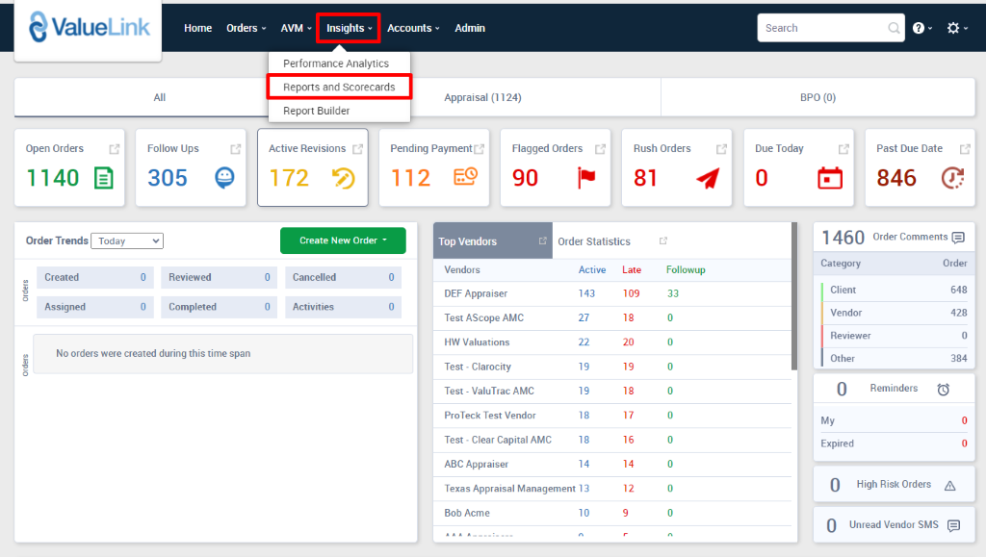Click the ValueLink logo
The height and width of the screenshot is (557, 986).
(x=90, y=27)
